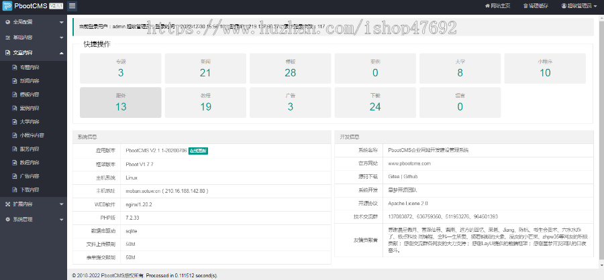Open the 大学内容 sidebar item icon

tap(15, 122)
